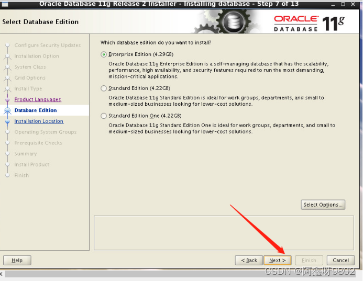The image size is (363, 281).
Task: Go Back to previous step
Action: pos(249,261)
